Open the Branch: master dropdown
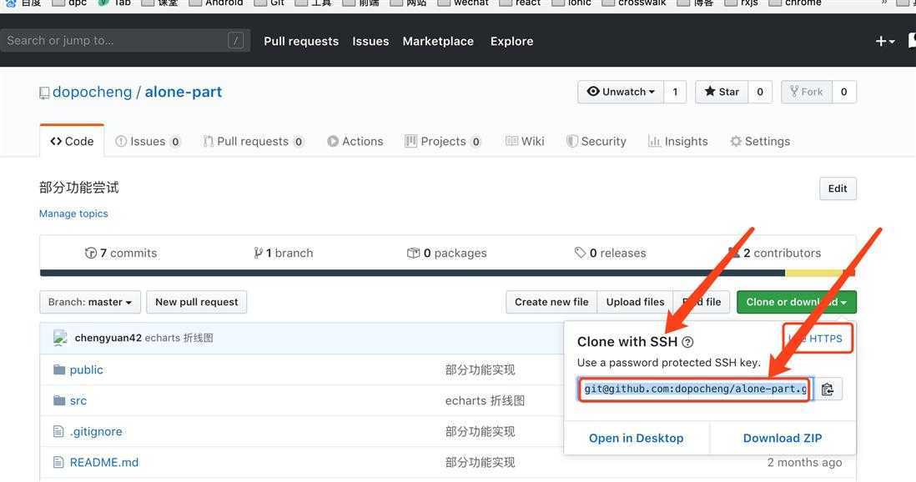916x482 pixels. [x=90, y=302]
